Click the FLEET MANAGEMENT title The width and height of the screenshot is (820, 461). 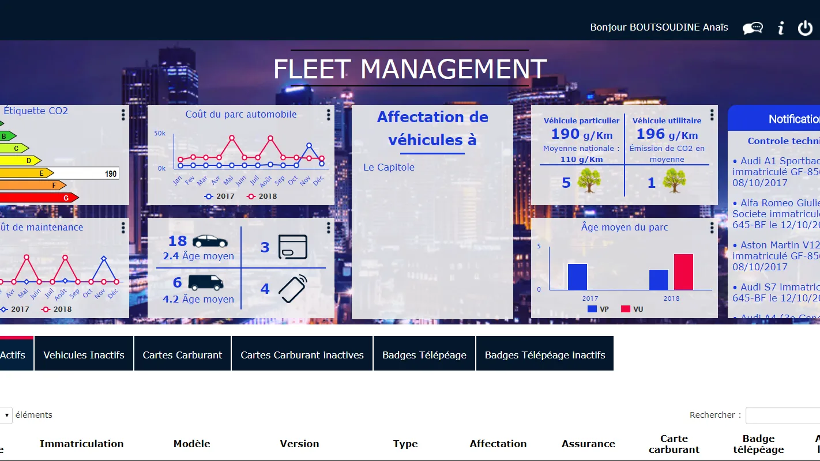[409, 69]
